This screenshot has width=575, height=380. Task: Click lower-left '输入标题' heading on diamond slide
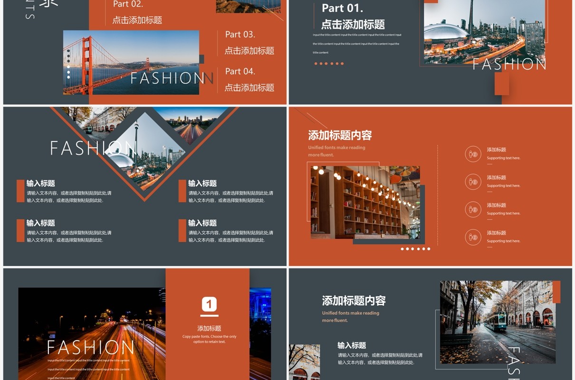41,223
